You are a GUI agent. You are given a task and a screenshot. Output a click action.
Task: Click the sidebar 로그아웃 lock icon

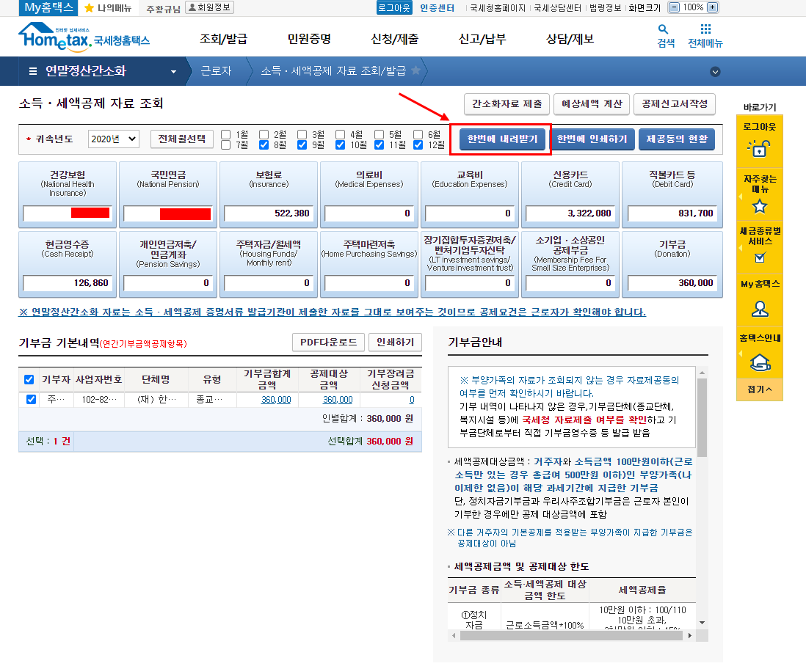759,148
